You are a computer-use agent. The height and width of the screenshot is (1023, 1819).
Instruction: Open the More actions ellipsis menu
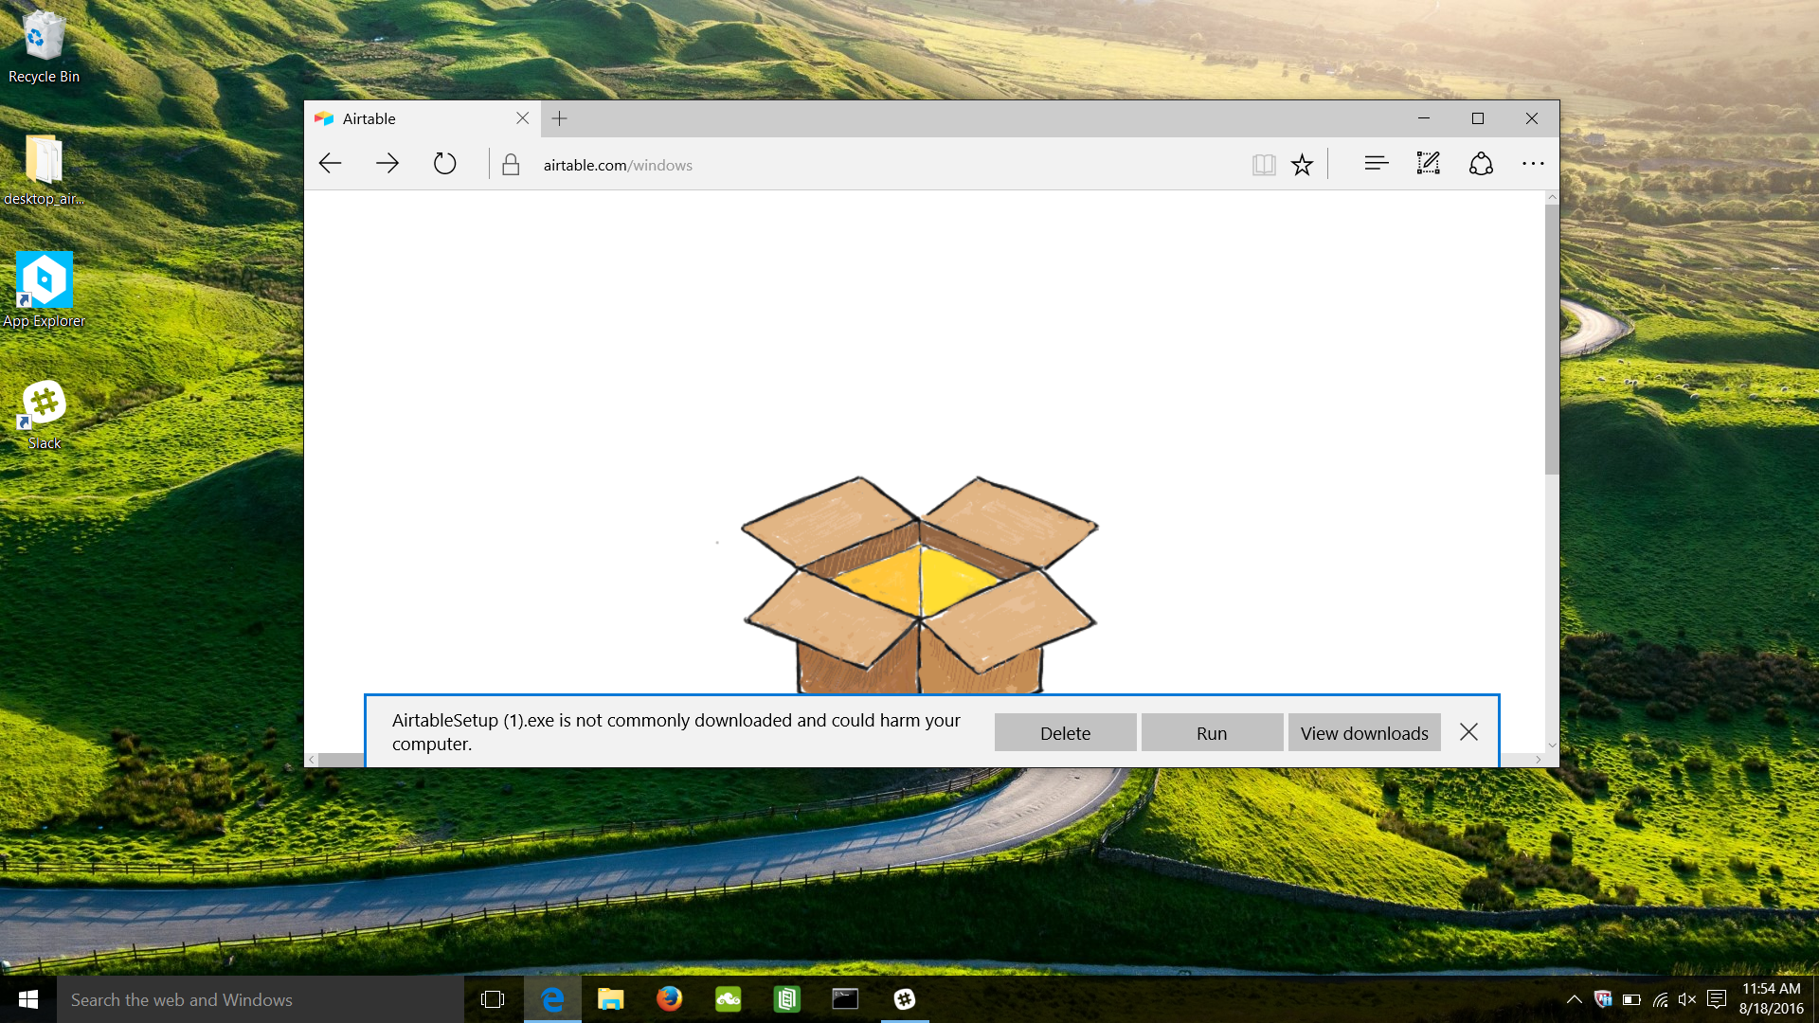coord(1532,164)
